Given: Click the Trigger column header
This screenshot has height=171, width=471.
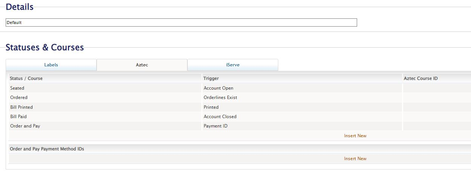Looking at the screenshot, I should click(x=211, y=78).
